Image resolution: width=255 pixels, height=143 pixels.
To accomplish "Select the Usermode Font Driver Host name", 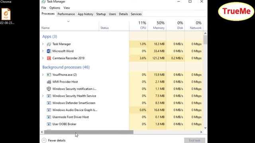I will point(71,117).
